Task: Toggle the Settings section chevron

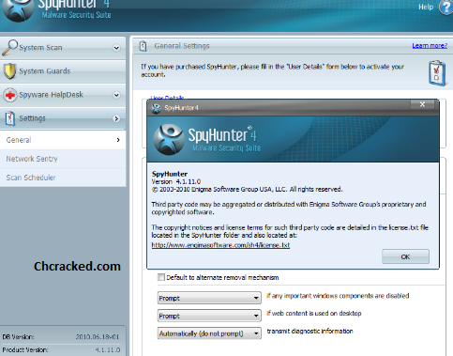Action: 116,118
